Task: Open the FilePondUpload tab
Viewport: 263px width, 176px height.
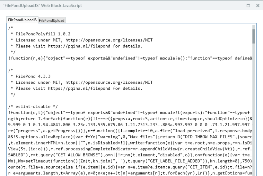Action: [x=51, y=20]
